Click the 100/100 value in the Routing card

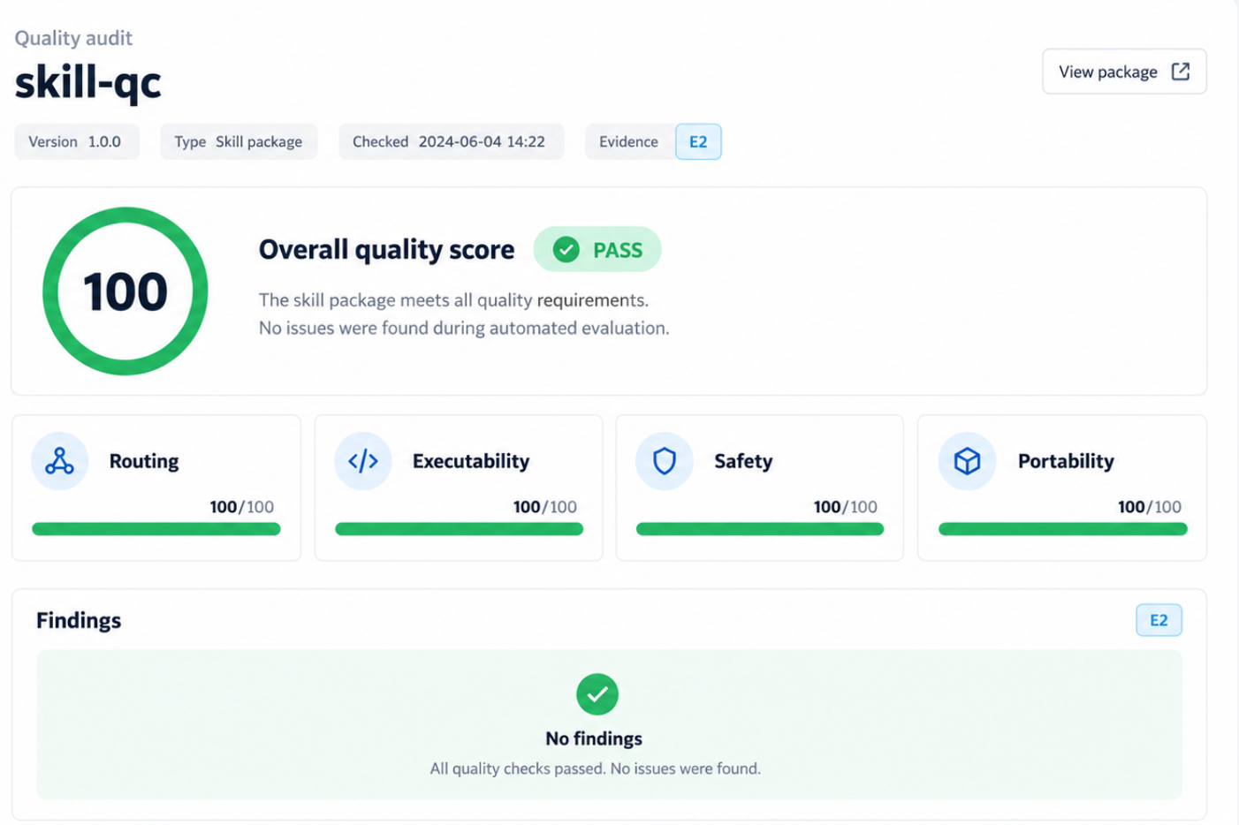(x=242, y=507)
